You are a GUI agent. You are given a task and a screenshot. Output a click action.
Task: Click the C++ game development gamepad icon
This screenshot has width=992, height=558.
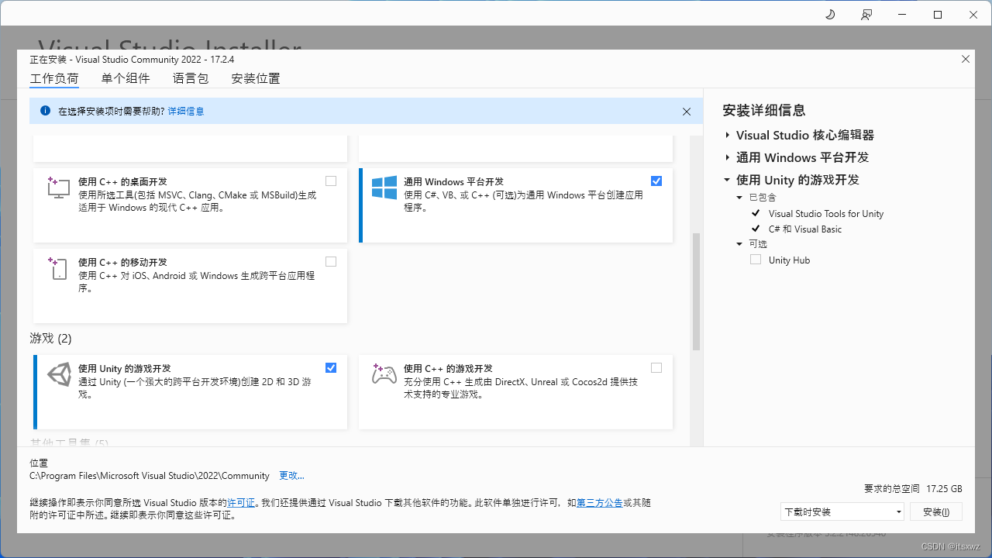384,374
